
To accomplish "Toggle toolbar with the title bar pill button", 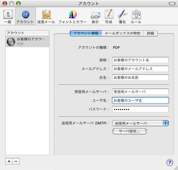I will pos(172,4).
